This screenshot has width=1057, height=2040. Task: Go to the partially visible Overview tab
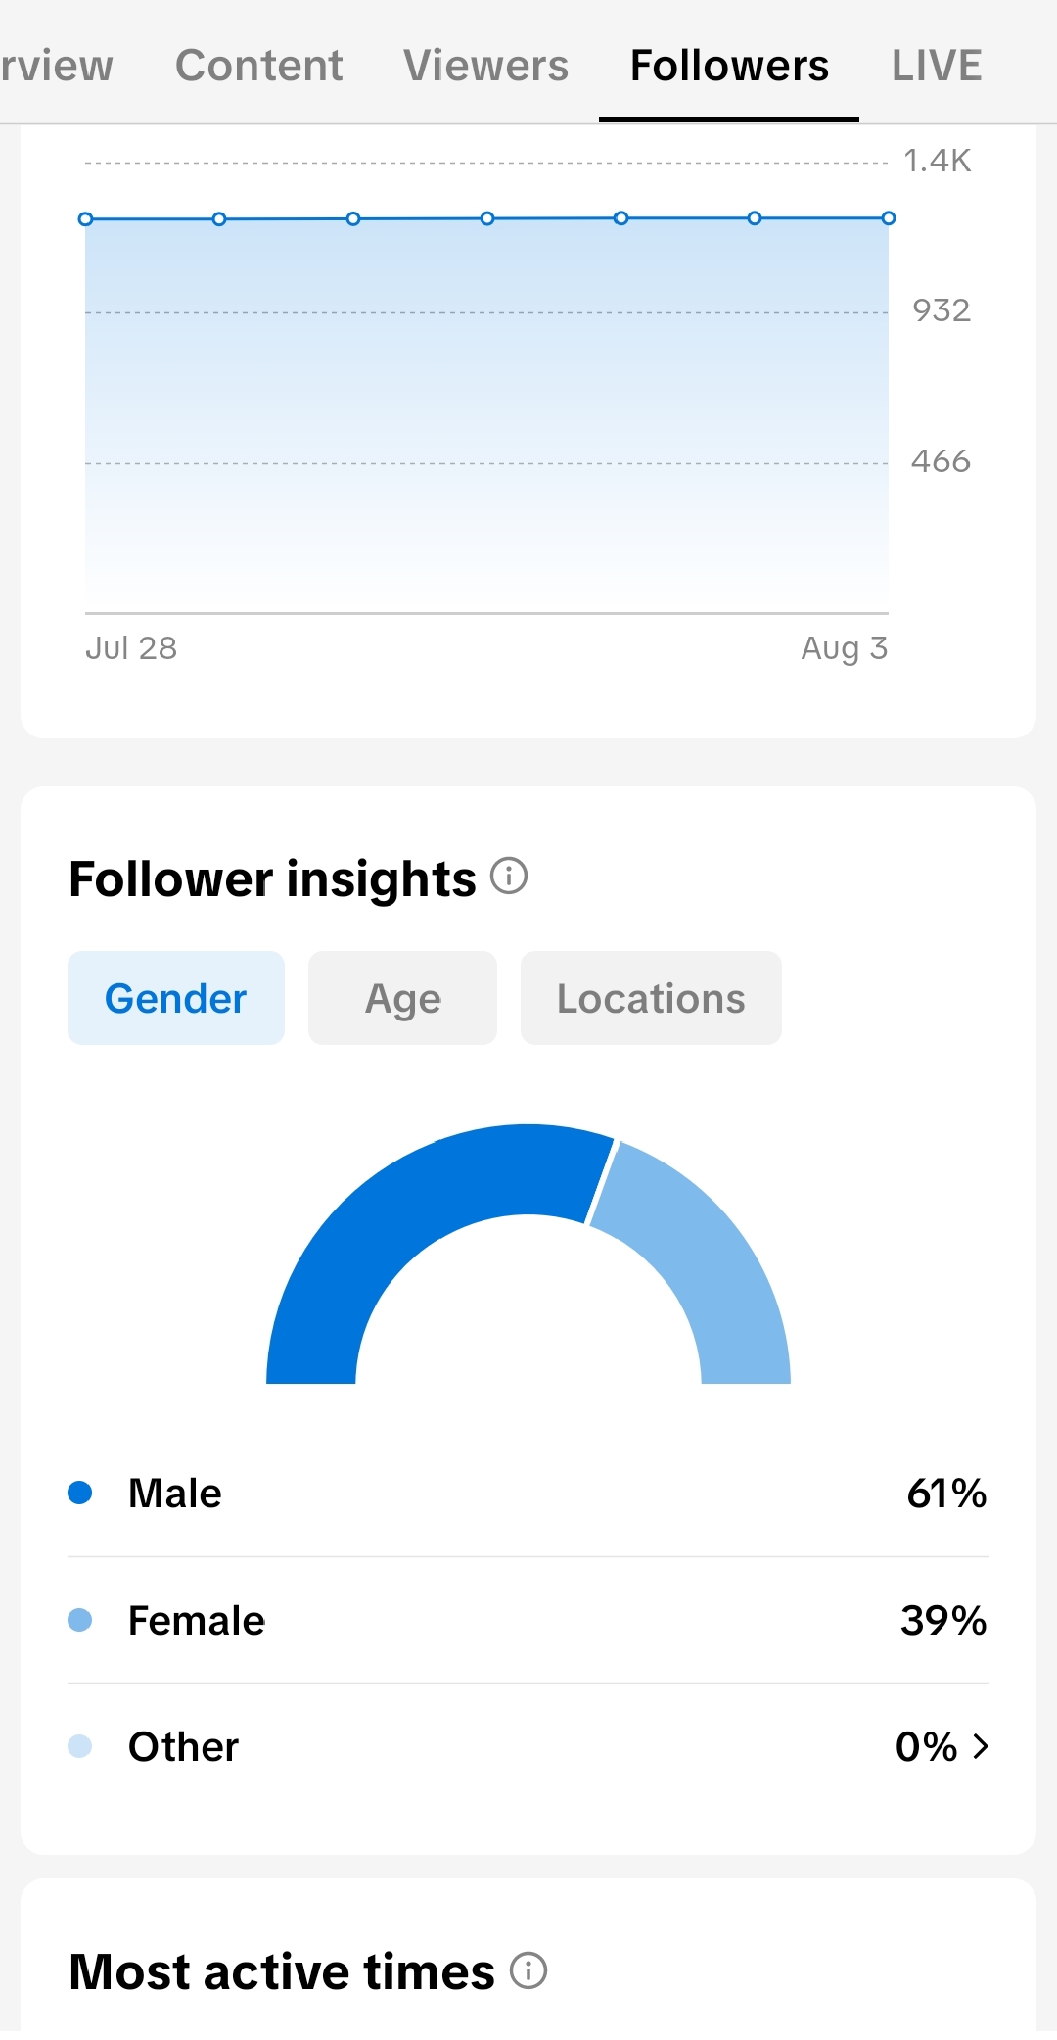57,66
